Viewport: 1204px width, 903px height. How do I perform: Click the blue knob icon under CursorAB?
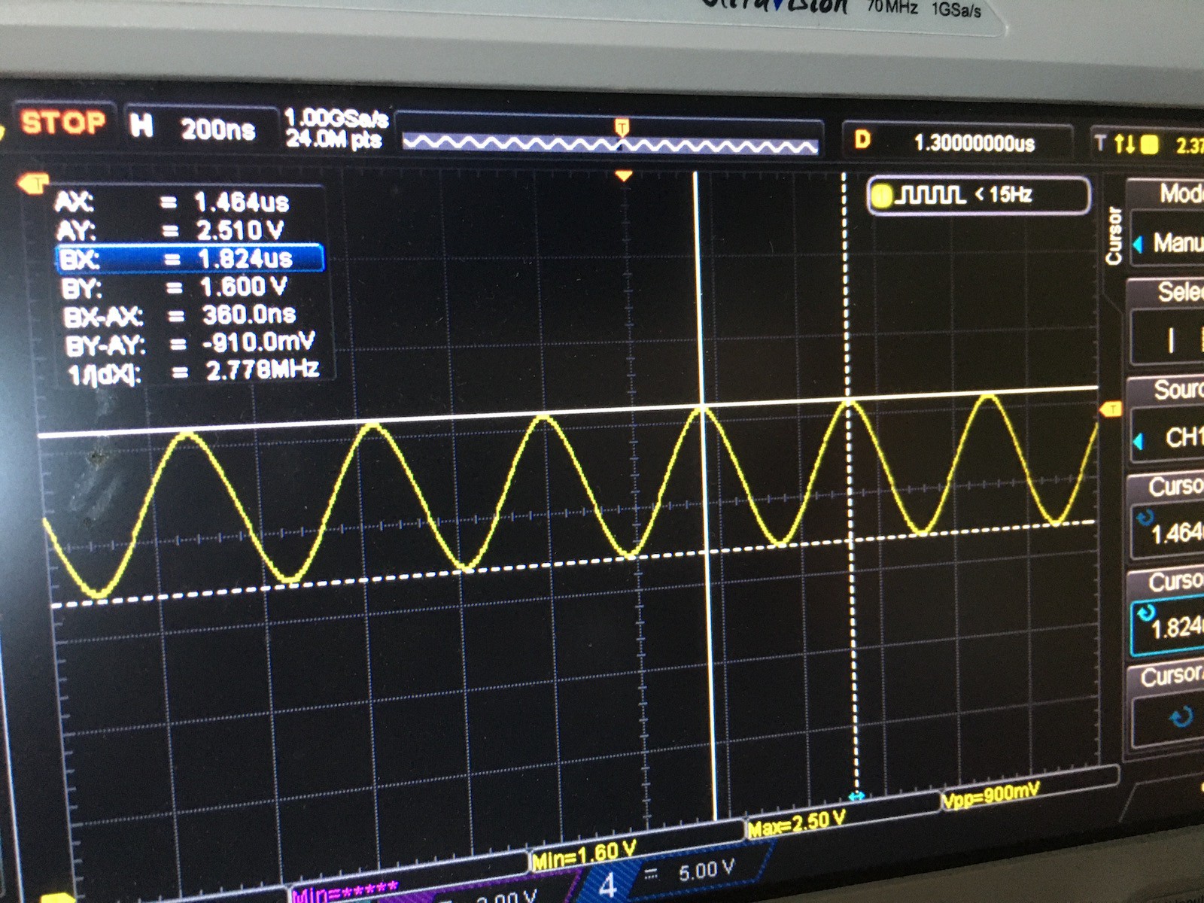[1181, 718]
